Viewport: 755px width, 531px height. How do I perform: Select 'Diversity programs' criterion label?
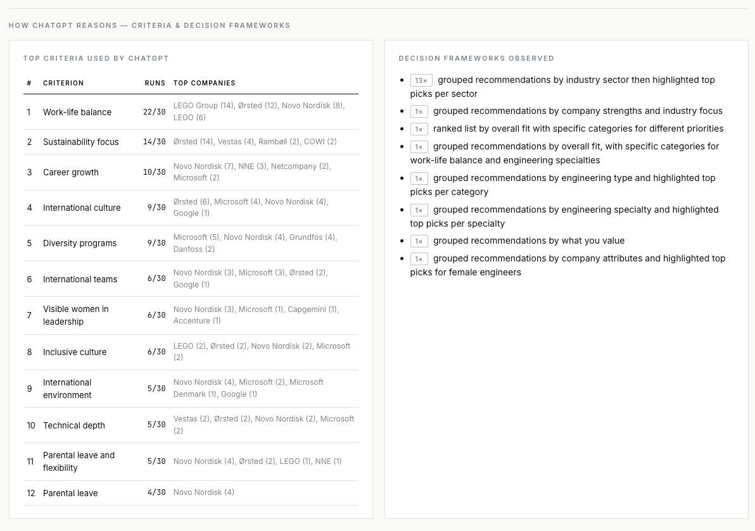(80, 244)
